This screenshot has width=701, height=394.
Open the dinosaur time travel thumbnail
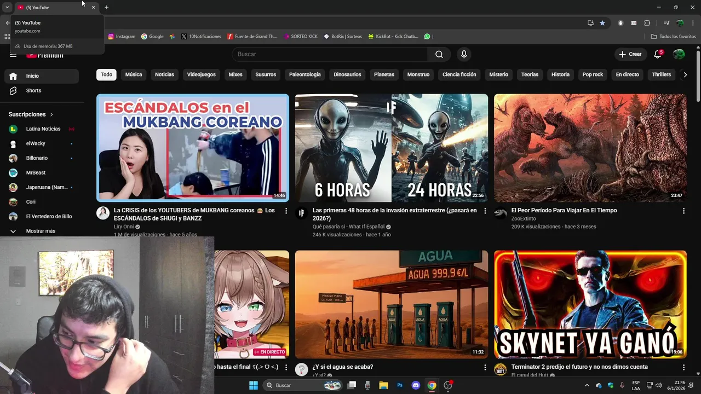coord(590,148)
